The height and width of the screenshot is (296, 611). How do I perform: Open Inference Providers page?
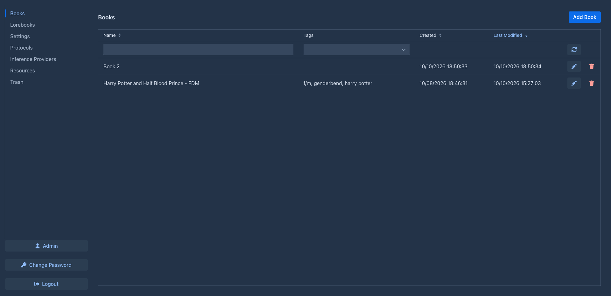coord(33,59)
